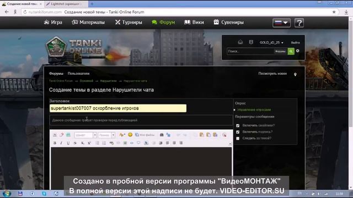
Task: Open the notifications icon beside the username
Action: point(251,42)
